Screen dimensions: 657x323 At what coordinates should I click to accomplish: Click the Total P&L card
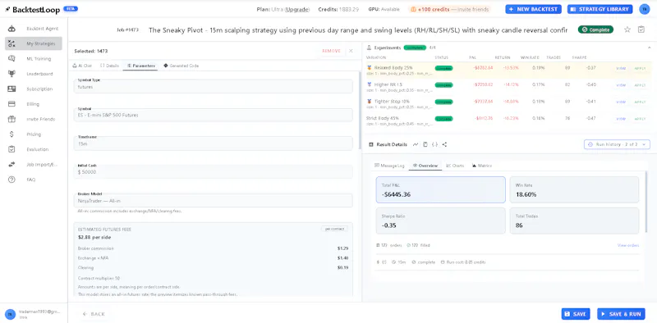click(440, 189)
